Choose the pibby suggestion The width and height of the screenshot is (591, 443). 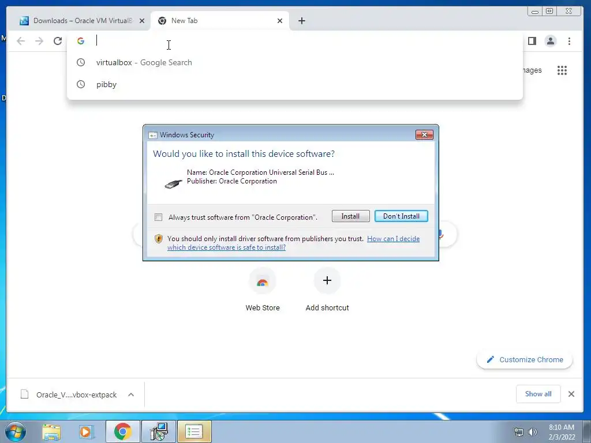295,84
